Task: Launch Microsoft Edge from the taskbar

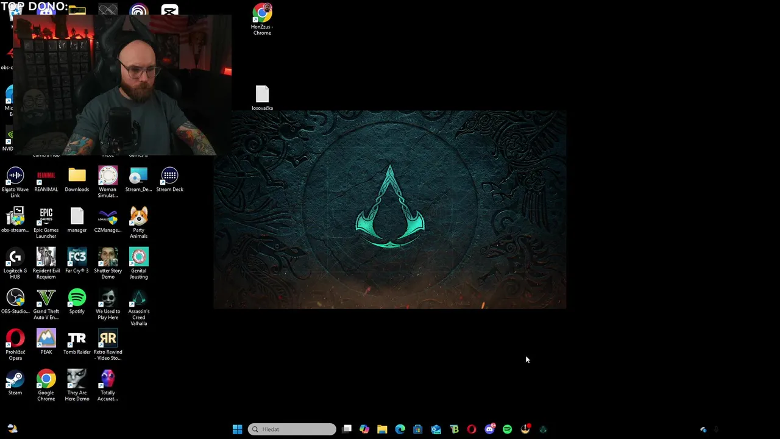Action: [x=400, y=429]
